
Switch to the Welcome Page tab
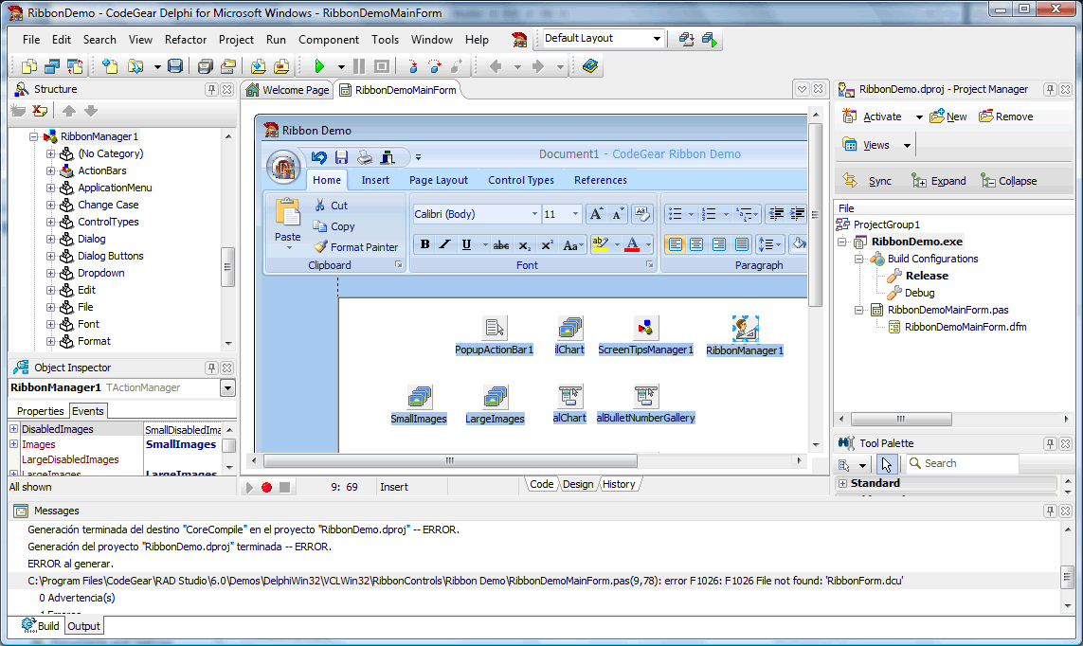pos(287,90)
